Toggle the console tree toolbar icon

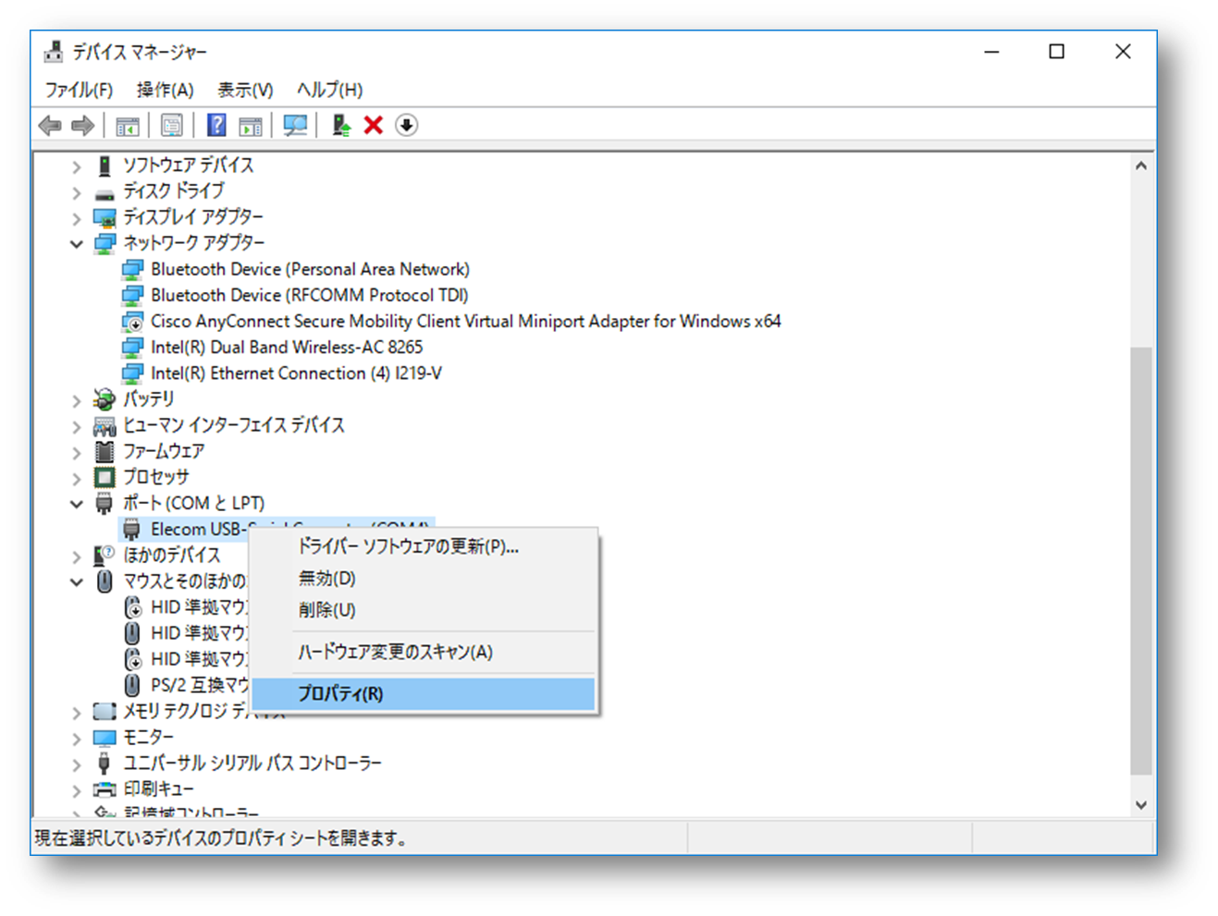pyautogui.click(x=128, y=125)
